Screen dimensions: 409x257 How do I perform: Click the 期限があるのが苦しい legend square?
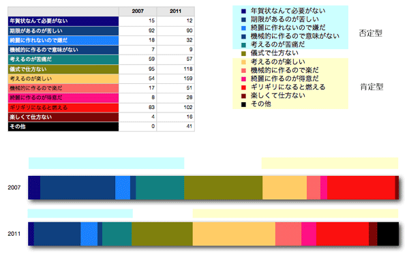[243, 20]
